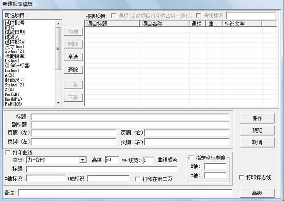The height and width of the screenshot is (201, 284).
Task: Expand the 类型 dropdown showing 力-变形
Action: [x=83, y=160]
